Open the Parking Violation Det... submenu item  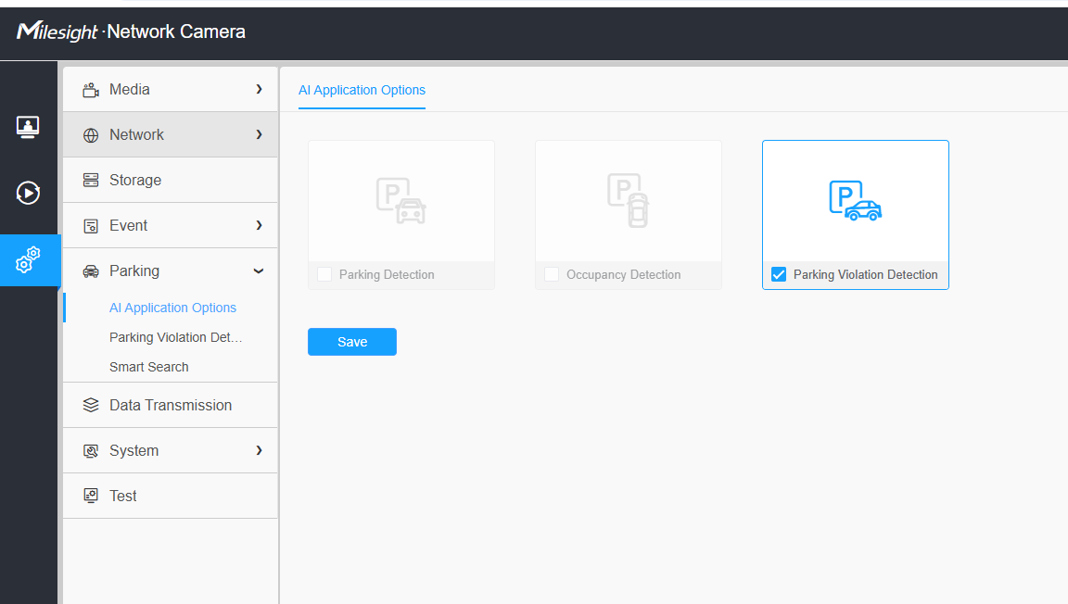tap(176, 338)
